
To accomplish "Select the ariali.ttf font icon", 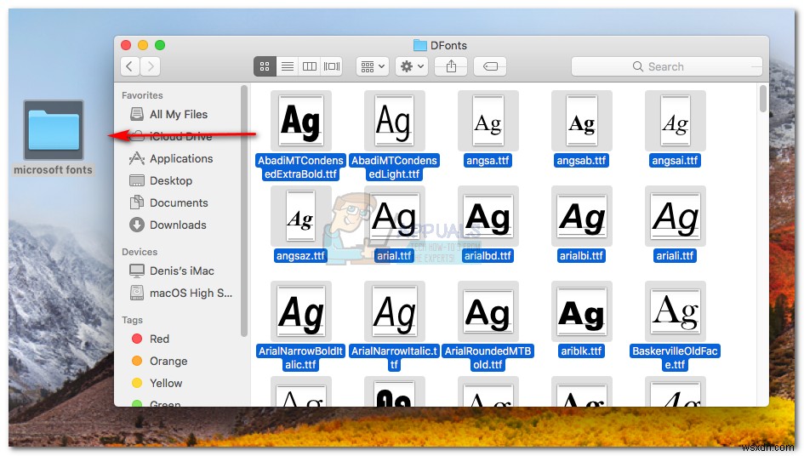I will point(676,216).
